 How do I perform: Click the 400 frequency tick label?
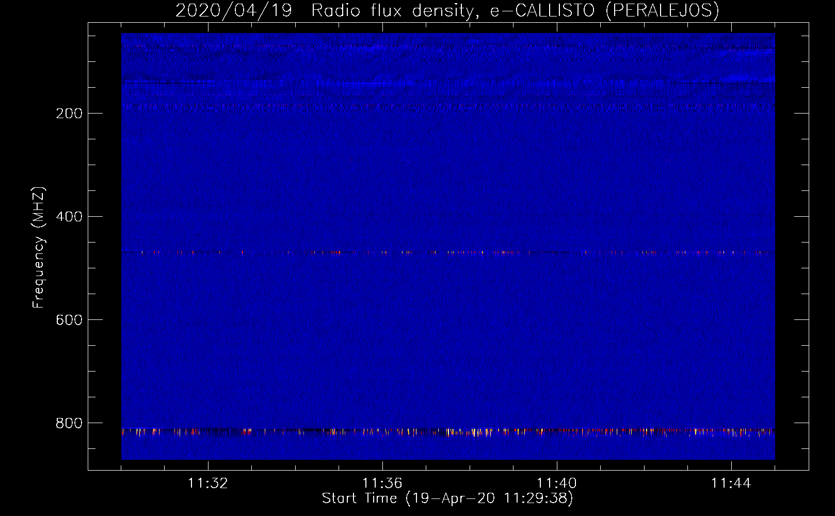pos(69,217)
